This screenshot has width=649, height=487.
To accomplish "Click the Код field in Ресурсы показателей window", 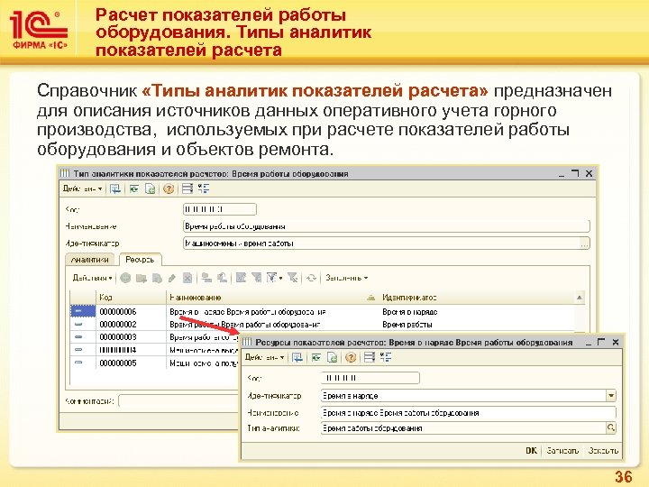I will tap(370, 378).
